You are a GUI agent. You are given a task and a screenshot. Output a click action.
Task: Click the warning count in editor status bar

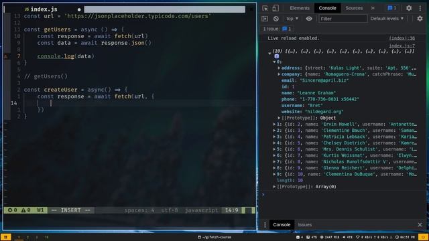26,210
